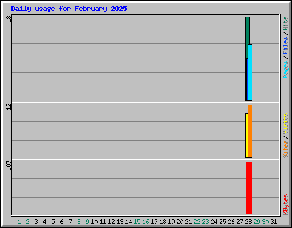This screenshot has height=228, width=292.
Task: Click the 'Hits' legend label
Action: pos(286,23)
